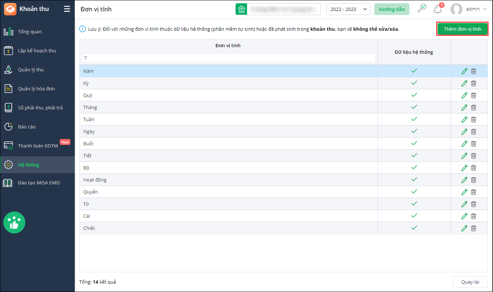493x292 pixels.
Task: Click pencil icon in Ngày row
Action: coord(464,132)
